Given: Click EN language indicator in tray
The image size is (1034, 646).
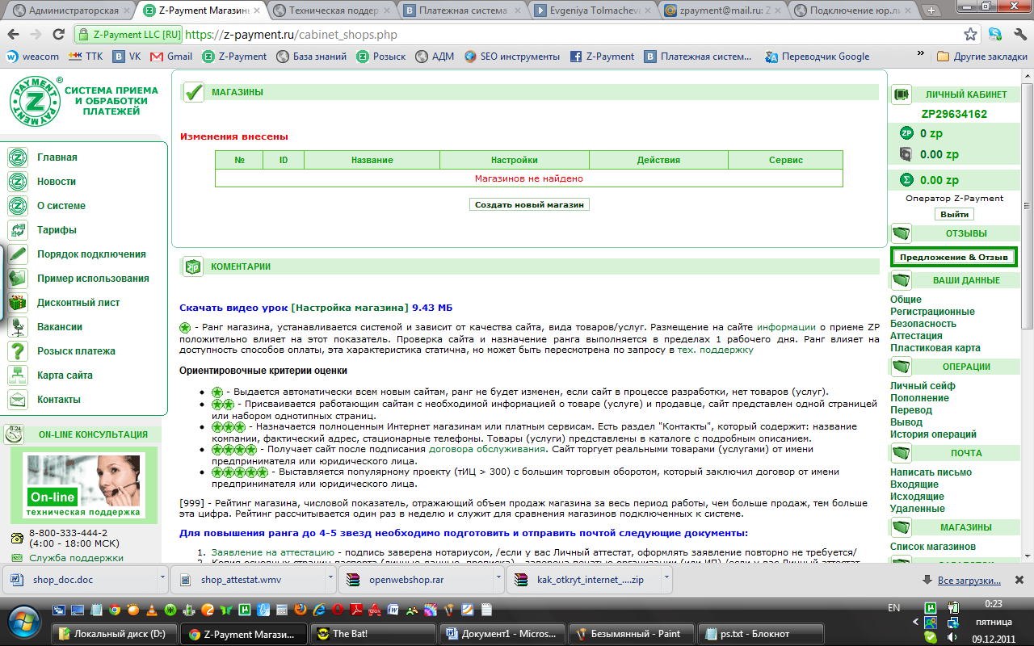Looking at the screenshot, I should click(894, 607).
